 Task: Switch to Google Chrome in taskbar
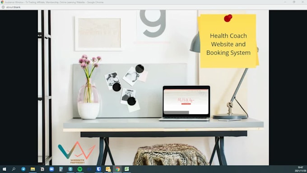[x=117, y=169]
